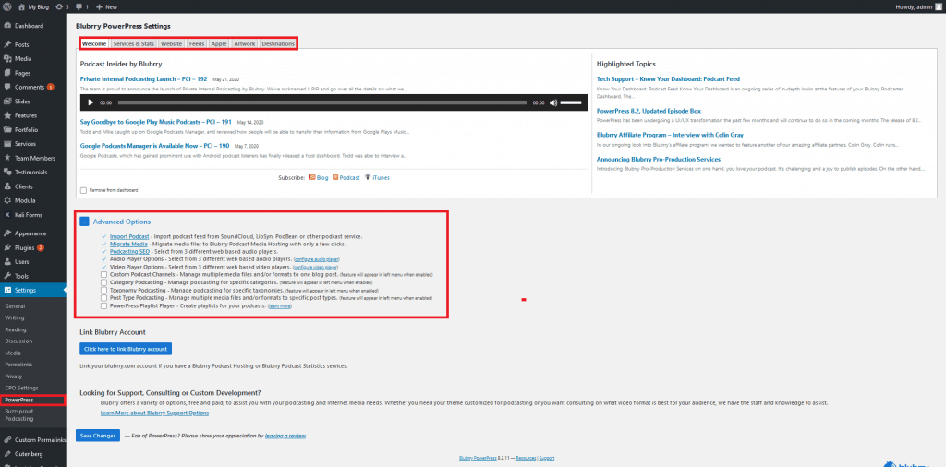Seek in the podcast player progress bar
Screen dimensions: 946x467
[x=322, y=102]
